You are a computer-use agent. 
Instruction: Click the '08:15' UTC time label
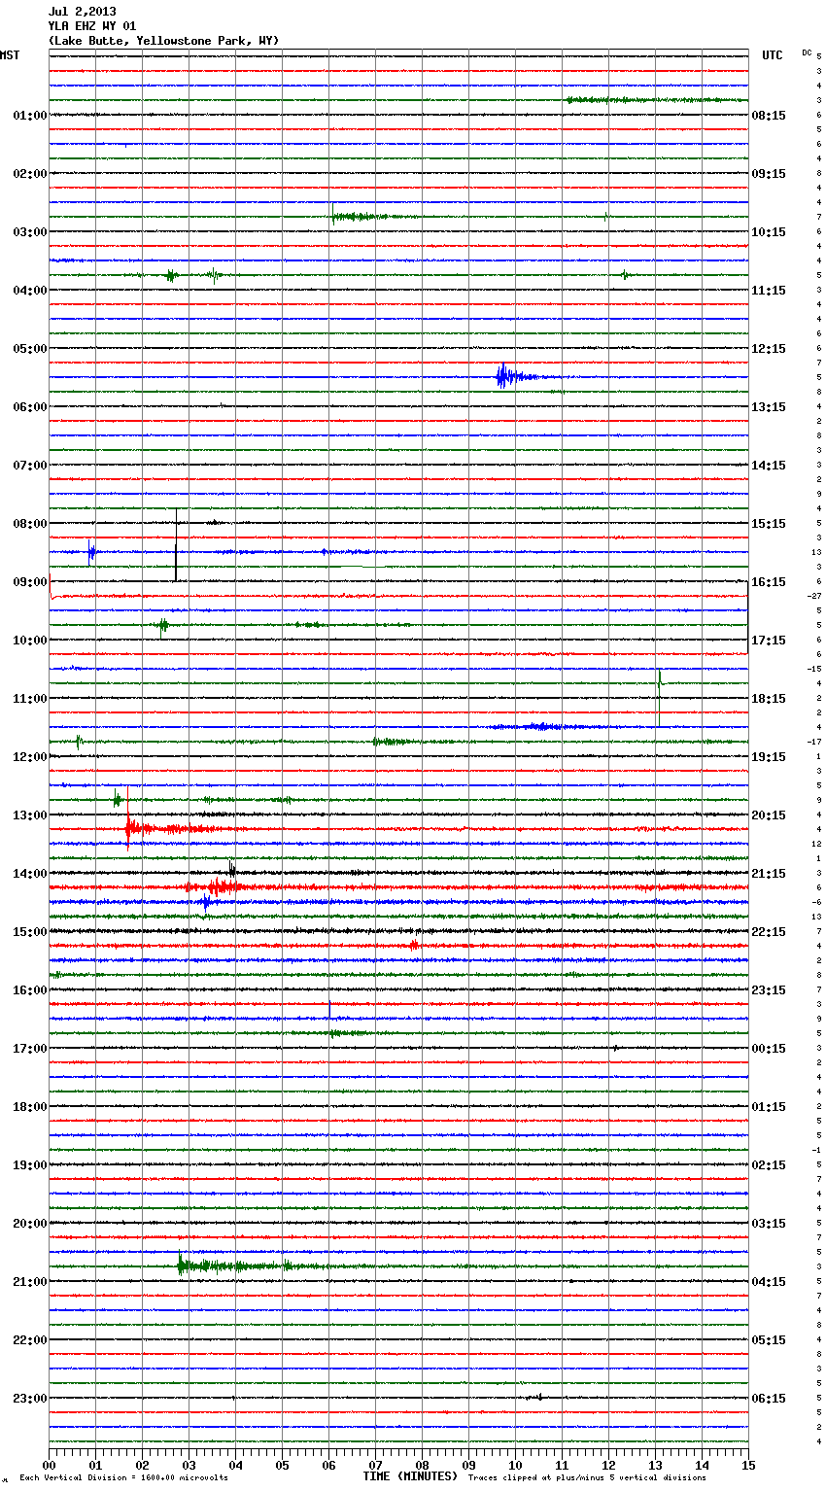pos(769,116)
